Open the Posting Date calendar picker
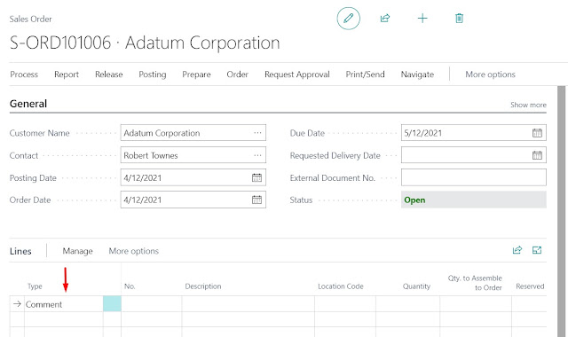This screenshot has width=568, height=337. (x=256, y=177)
